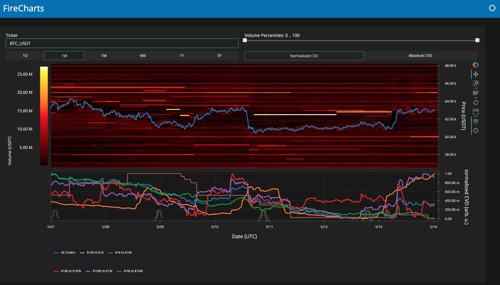Open the Bokeh logo link

point(475,65)
